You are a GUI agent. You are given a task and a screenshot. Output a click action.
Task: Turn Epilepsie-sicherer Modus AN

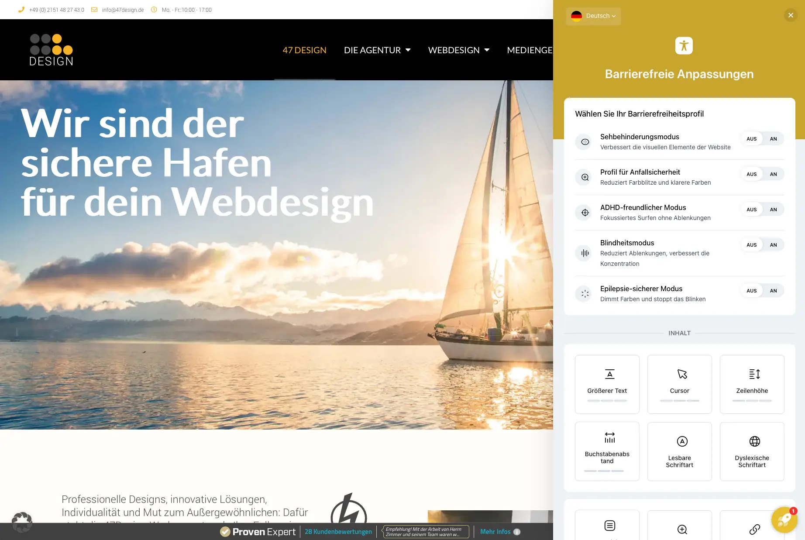point(773,291)
